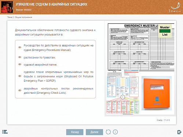The image size is (183, 137).
Task: Click the Emergency Plan flowchart image
Action: 123,92
